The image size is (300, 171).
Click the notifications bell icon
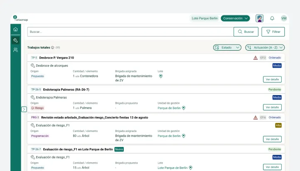click(x=272, y=18)
